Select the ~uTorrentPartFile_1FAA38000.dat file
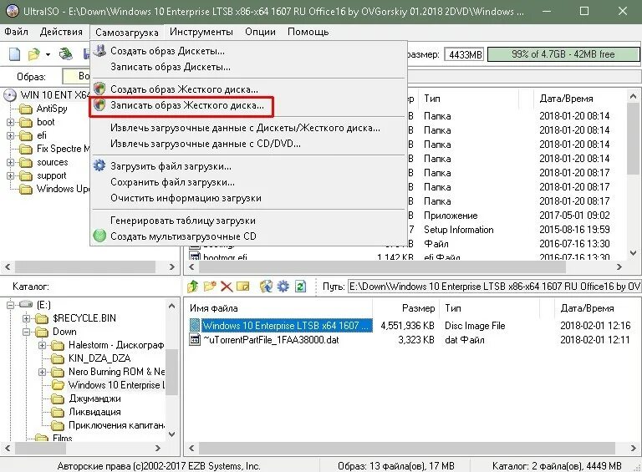This screenshot has width=642, height=472. click(x=271, y=340)
